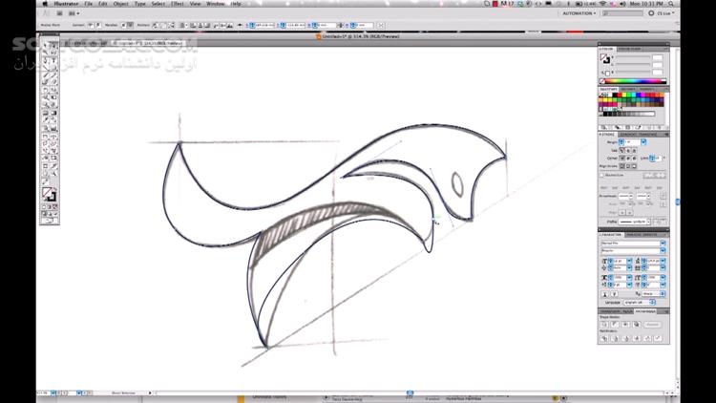Image resolution: width=716 pixels, height=403 pixels.
Task: Click the Expand button in Pathfinder
Action: pyautogui.click(x=653, y=325)
